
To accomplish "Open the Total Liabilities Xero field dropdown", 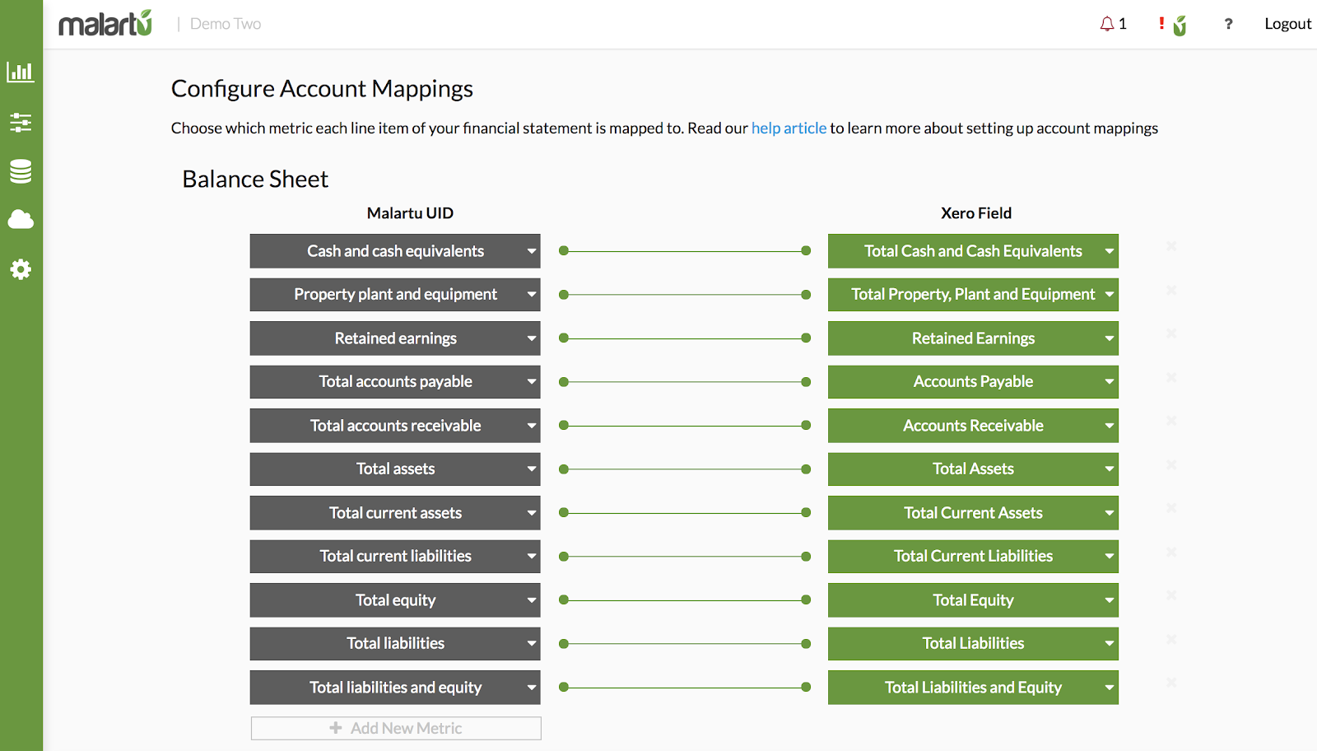I will (x=973, y=644).
